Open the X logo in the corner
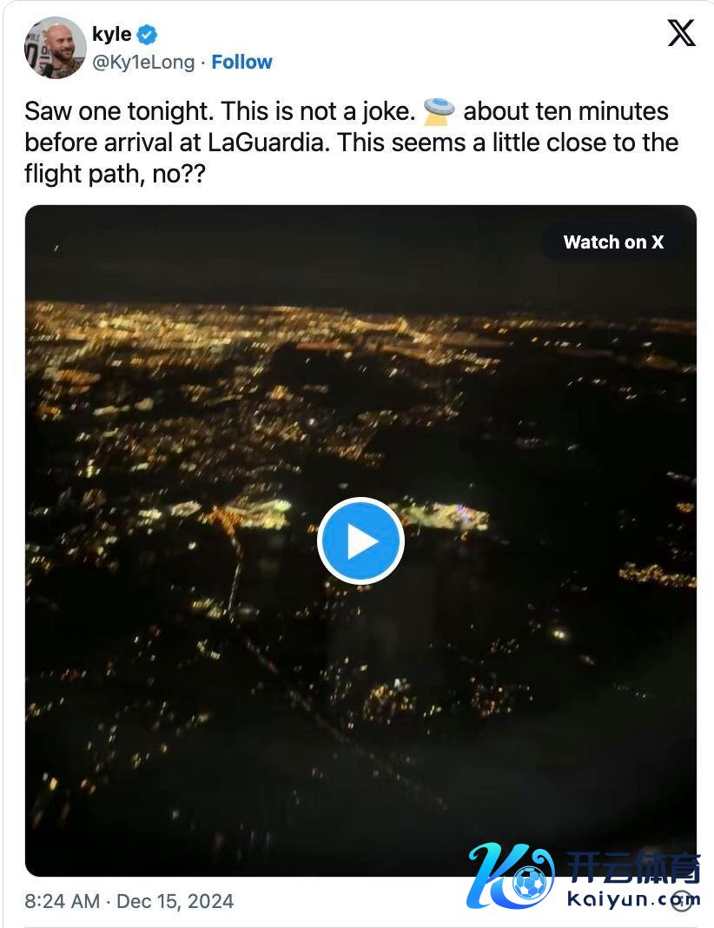714x928 pixels. [682, 32]
